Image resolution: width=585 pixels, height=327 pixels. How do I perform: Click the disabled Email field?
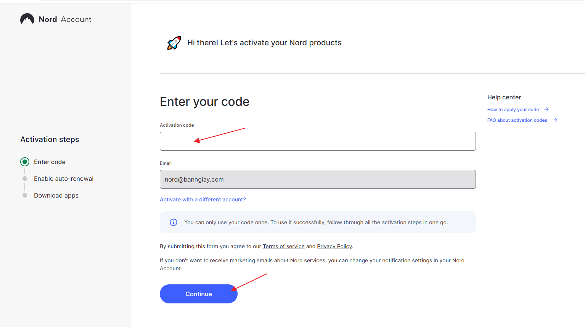[x=317, y=179]
